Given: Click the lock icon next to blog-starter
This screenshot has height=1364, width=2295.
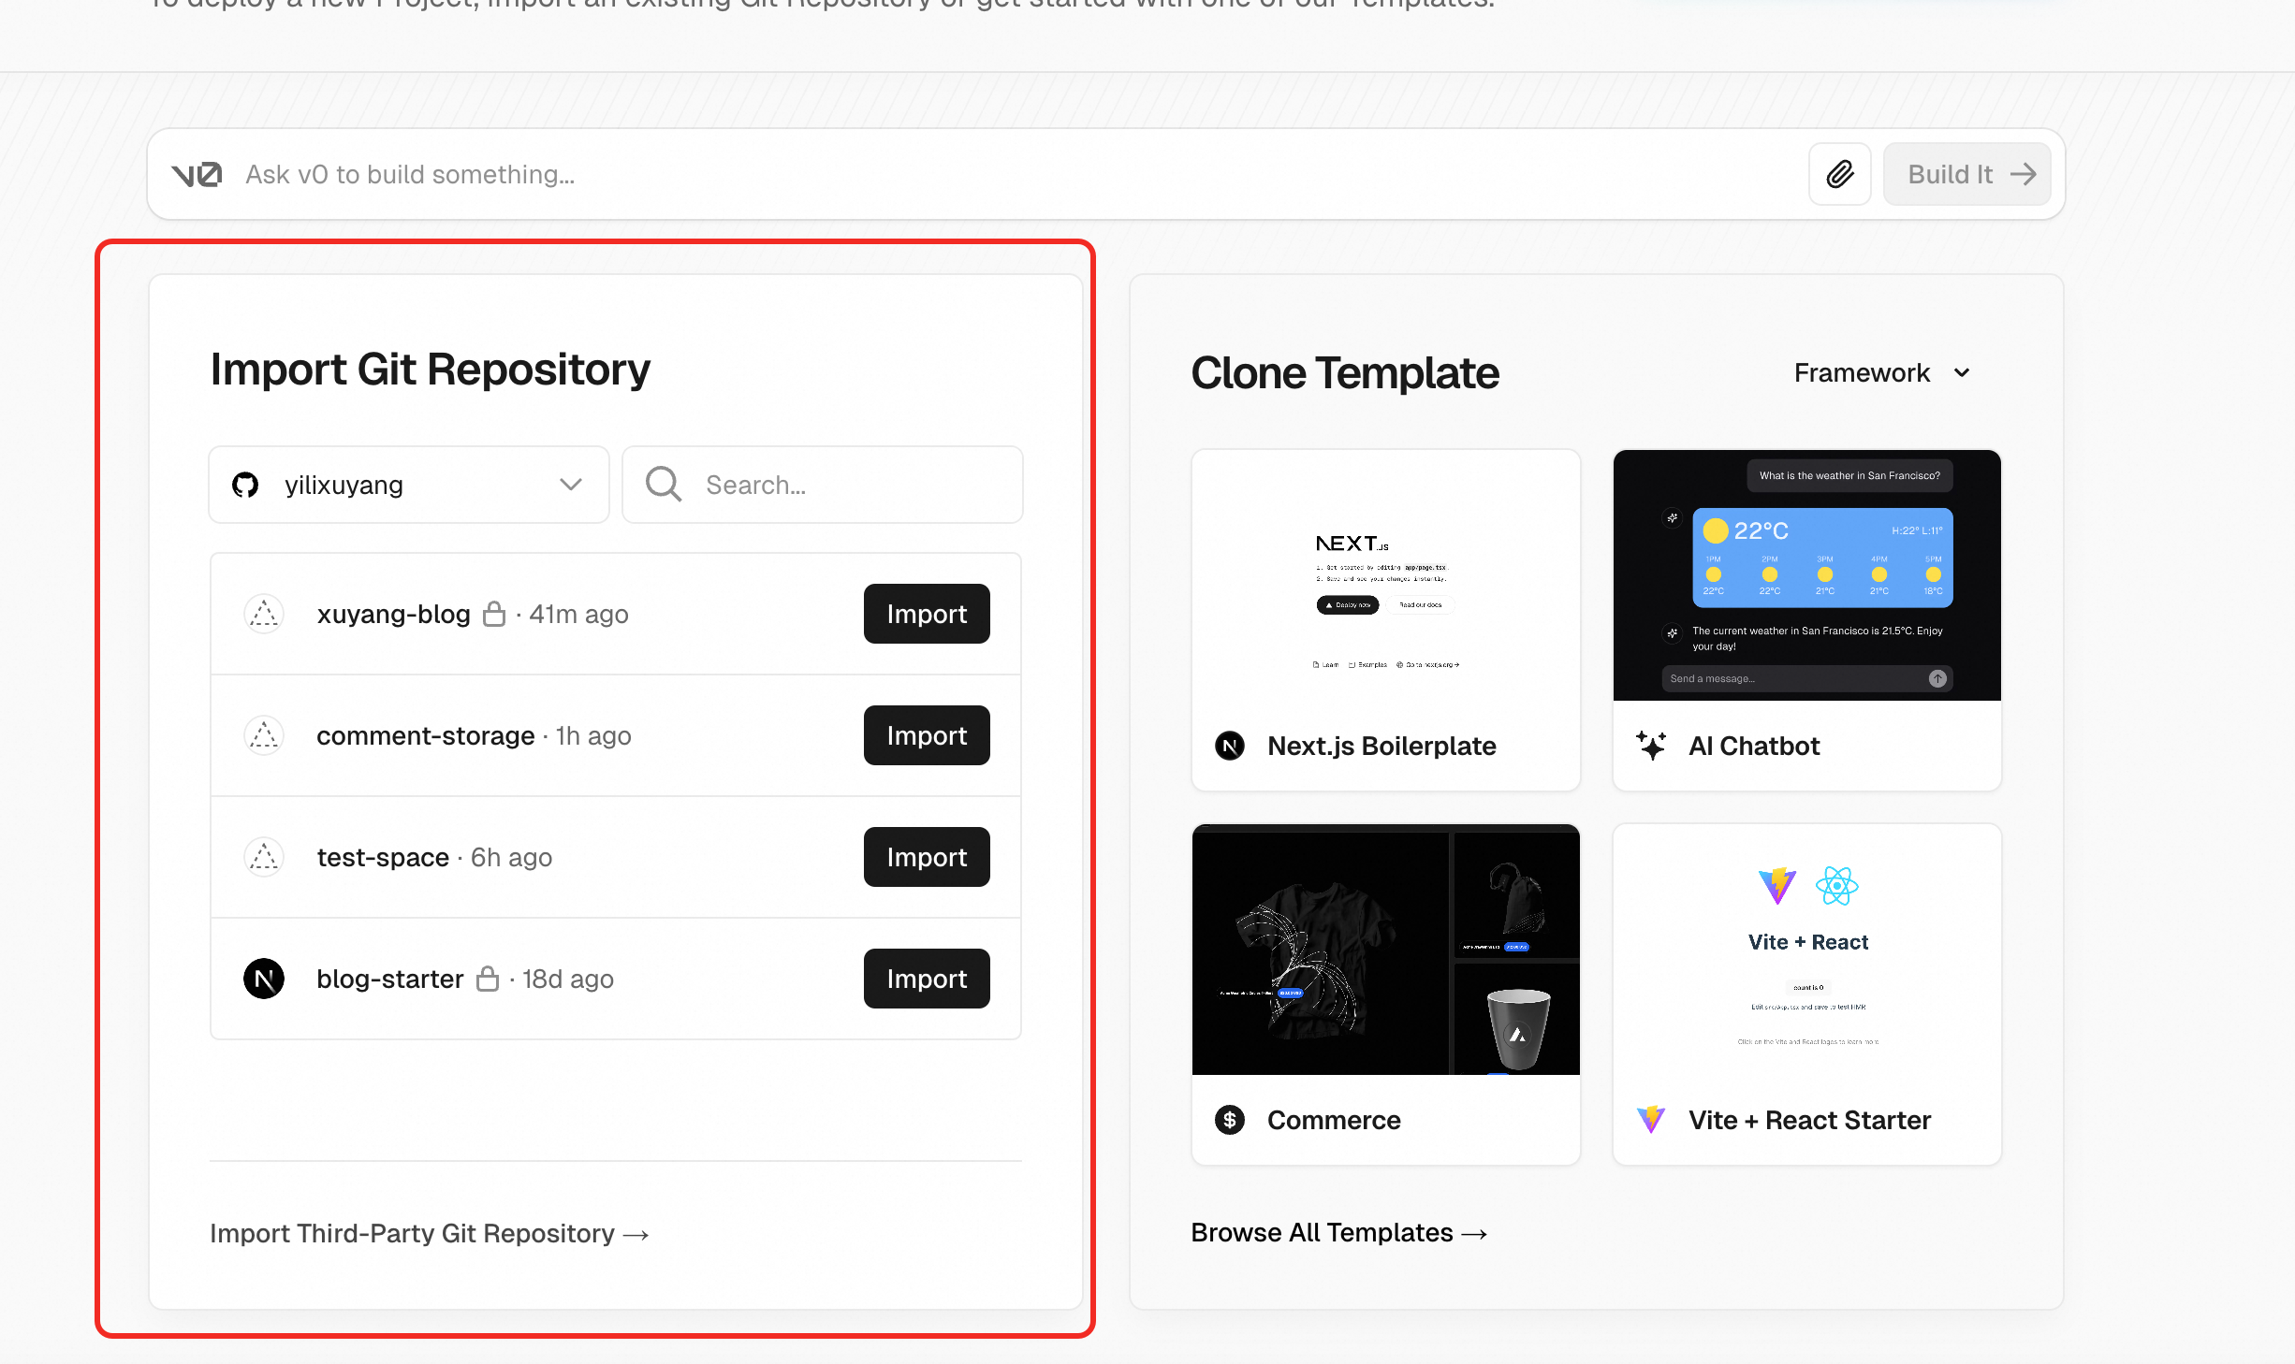Looking at the screenshot, I should tap(488, 979).
